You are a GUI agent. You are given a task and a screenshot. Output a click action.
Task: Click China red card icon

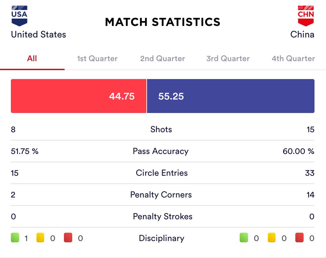tap(299, 238)
